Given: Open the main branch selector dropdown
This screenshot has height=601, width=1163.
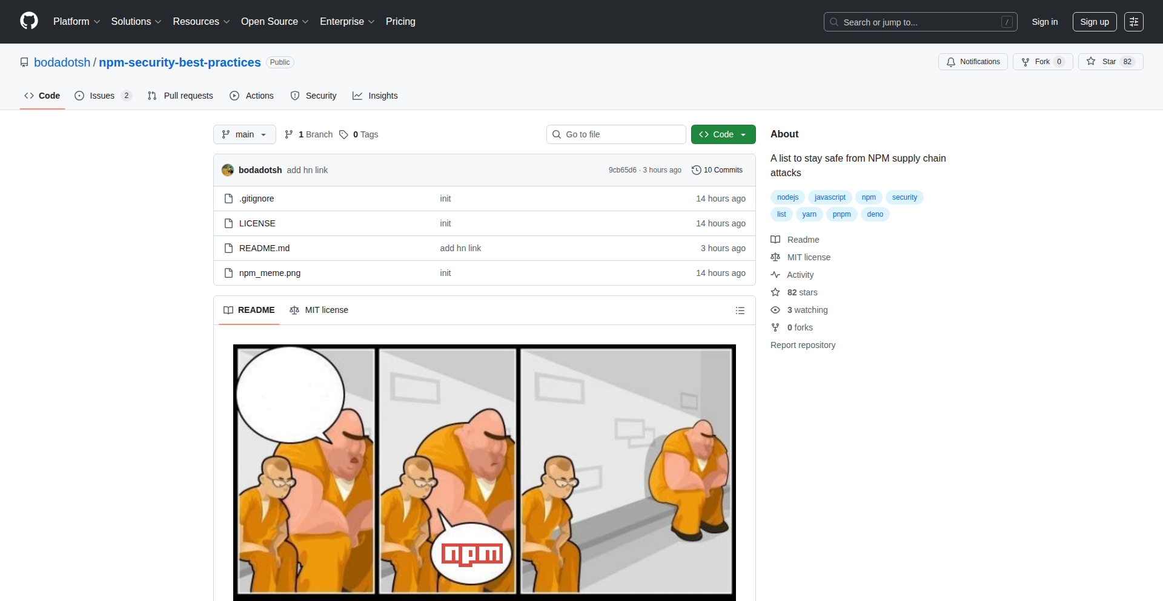Looking at the screenshot, I should coord(245,134).
